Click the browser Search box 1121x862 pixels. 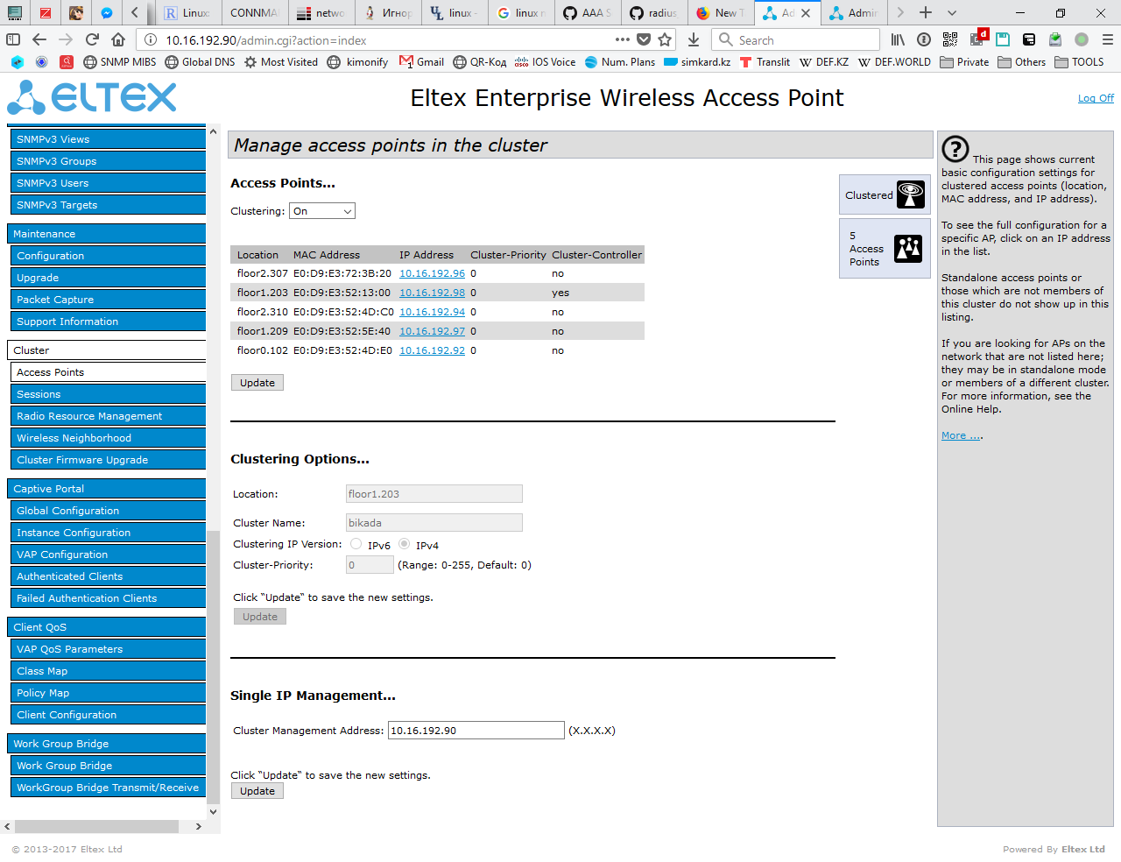pos(797,39)
